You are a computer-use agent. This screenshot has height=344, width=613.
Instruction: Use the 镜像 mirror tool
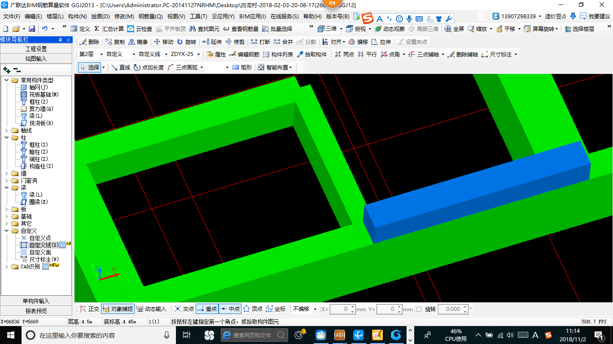click(x=138, y=42)
